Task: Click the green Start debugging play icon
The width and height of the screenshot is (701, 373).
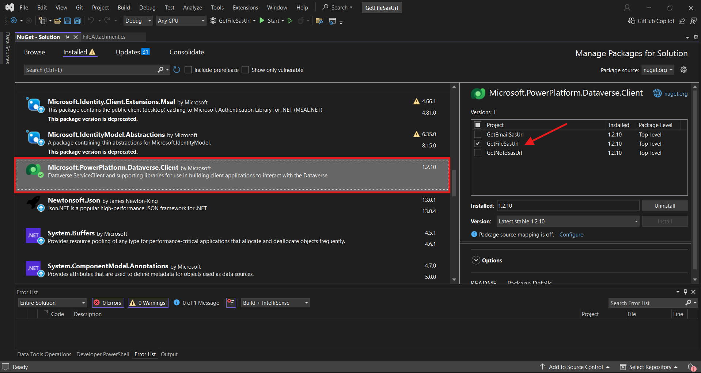Action: (x=262, y=21)
